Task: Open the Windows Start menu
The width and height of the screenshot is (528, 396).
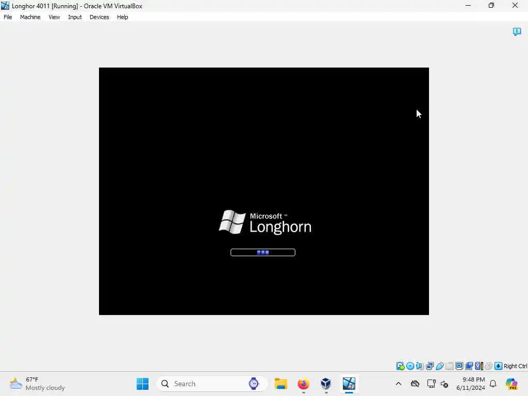Action: (142, 384)
